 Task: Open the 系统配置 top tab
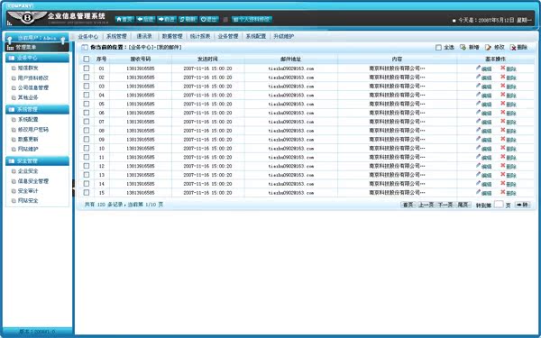coord(256,36)
